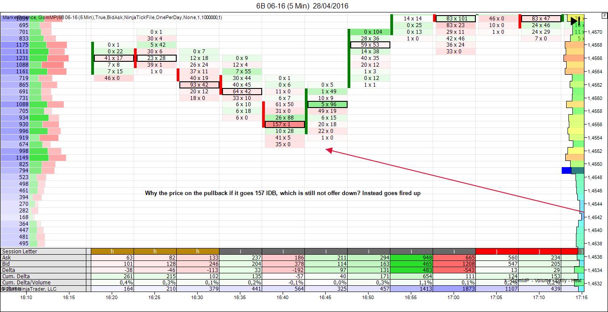The width and height of the screenshot is (608, 312).
Task: Select the 49 x 19 cell
Action: click(x=328, y=111)
